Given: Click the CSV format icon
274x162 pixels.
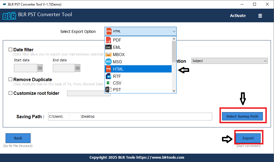Looking at the screenshot, I should (108, 83).
